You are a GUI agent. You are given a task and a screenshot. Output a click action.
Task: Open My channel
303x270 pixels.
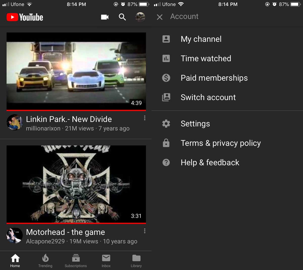pos(227,39)
